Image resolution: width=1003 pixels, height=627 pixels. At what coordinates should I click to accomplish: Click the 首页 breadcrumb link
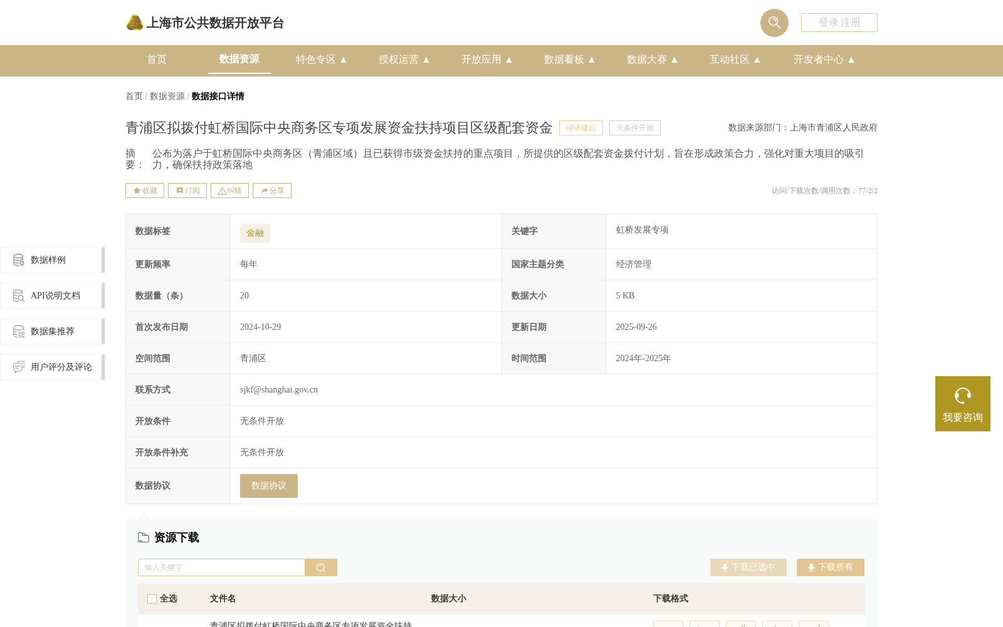[134, 96]
